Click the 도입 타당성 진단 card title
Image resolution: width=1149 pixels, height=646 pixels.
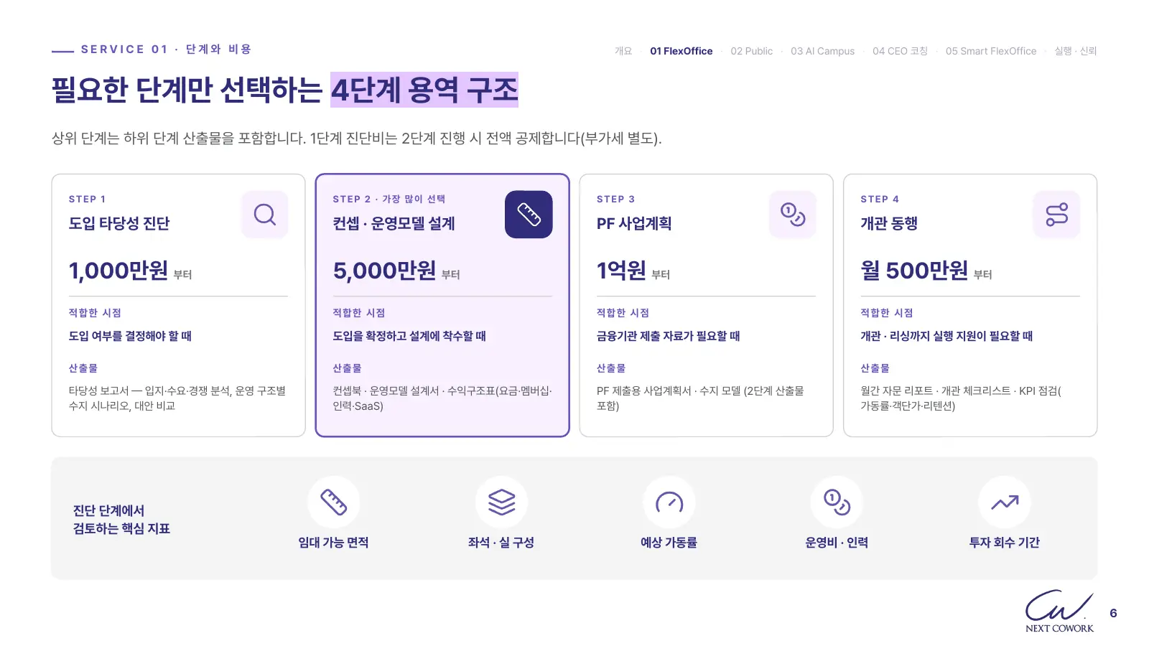point(119,223)
